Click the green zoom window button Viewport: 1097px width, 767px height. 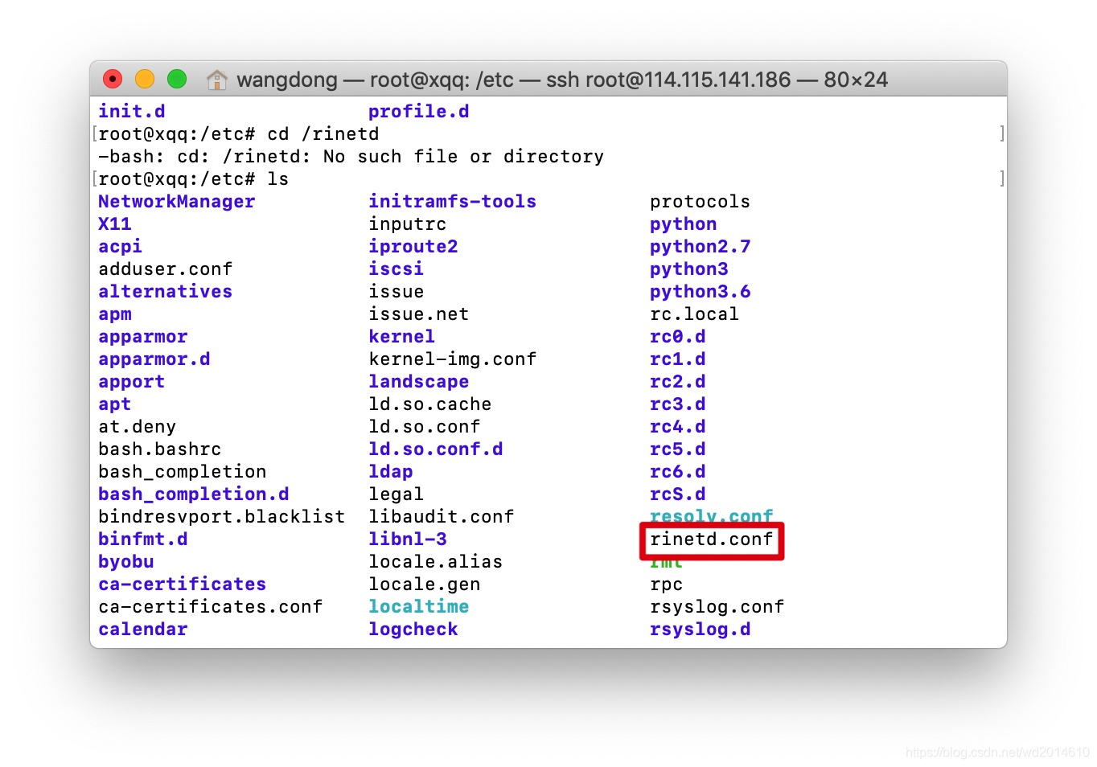177,79
